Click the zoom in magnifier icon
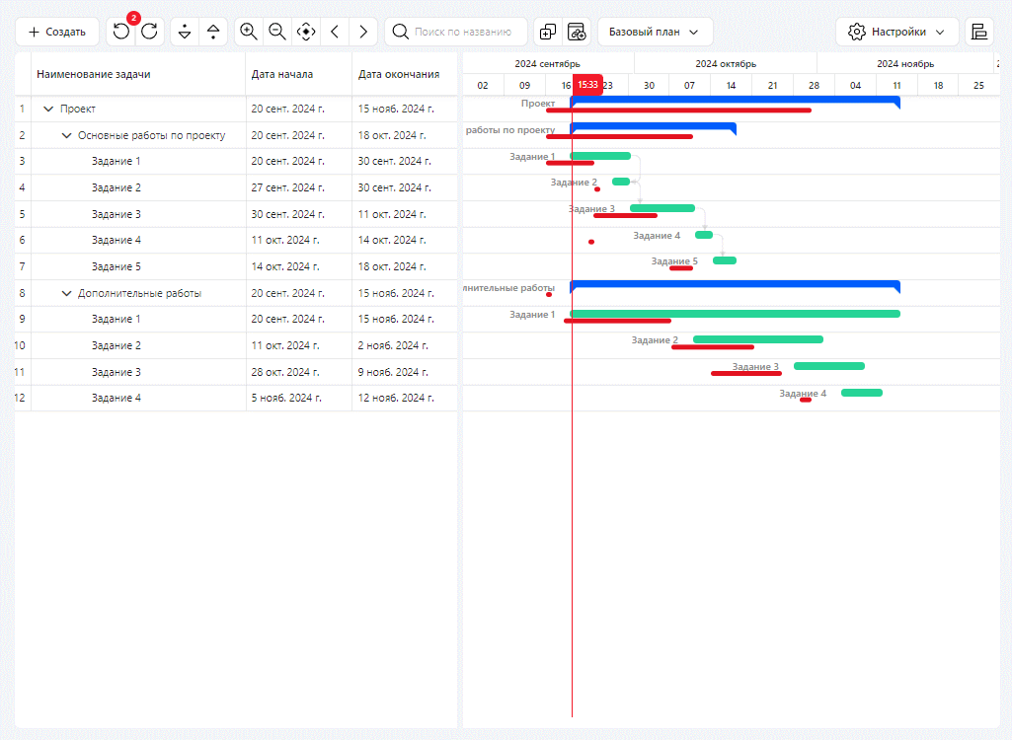The image size is (1012, 740). click(x=249, y=32)
